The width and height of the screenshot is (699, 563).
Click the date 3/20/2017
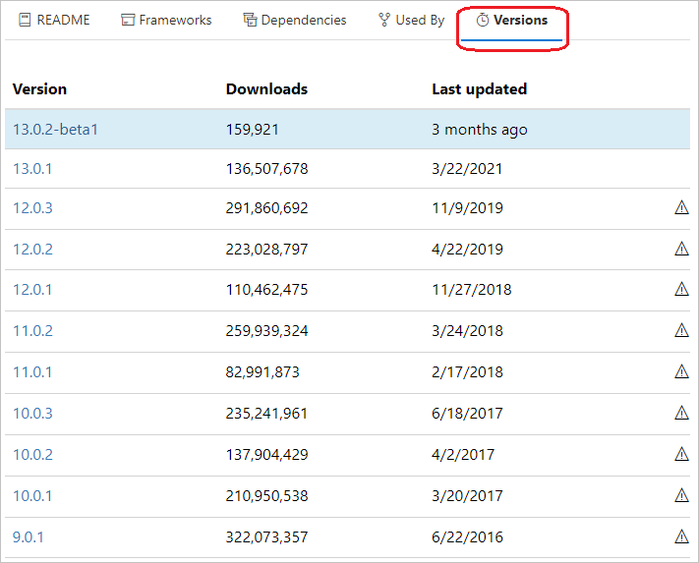[x=467, y=496]
